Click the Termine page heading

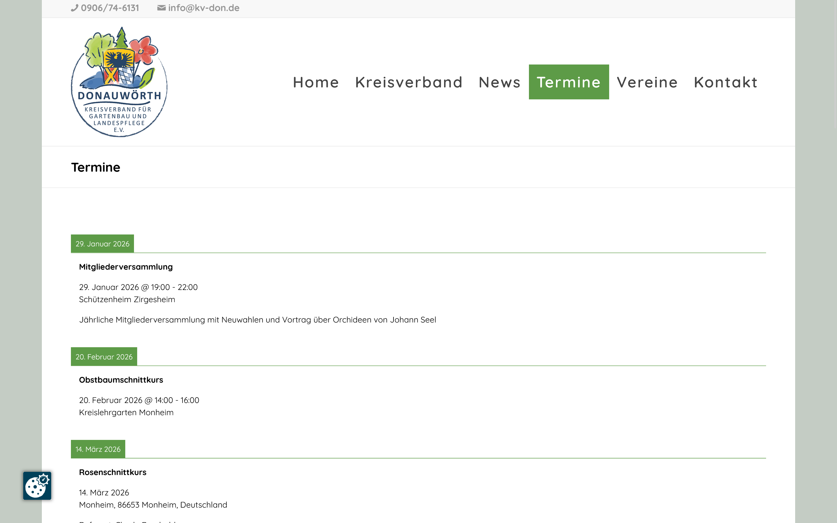tap(96, 167)
